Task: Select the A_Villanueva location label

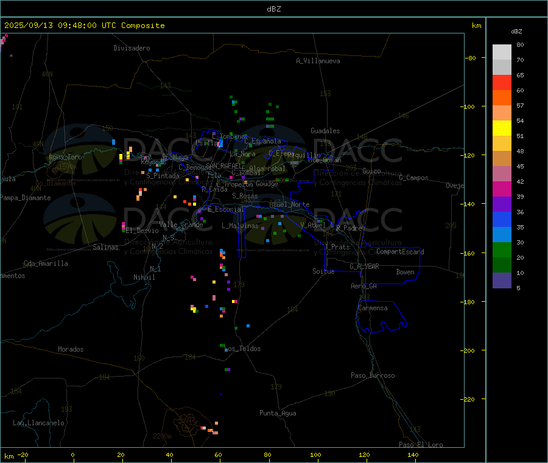Action: 318,61
